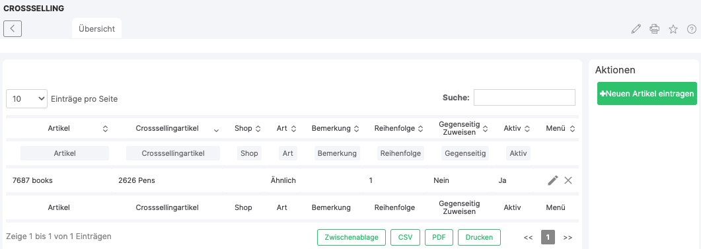Click the printer icon in header
Viewport: 701px width, 249px height.
point(655,29)
